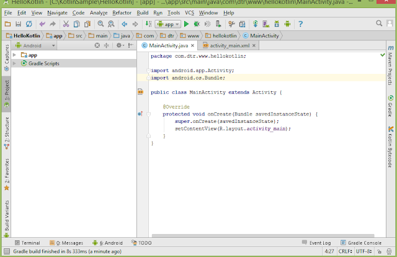Navigate Forward with the right arrow icon
This screenshot has width=397, height=257.
pyautogui.click(x=135, y=24)
